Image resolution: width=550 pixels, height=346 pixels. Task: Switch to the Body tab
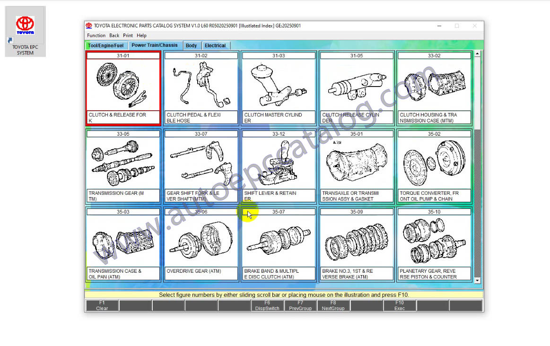coord(192,46)
